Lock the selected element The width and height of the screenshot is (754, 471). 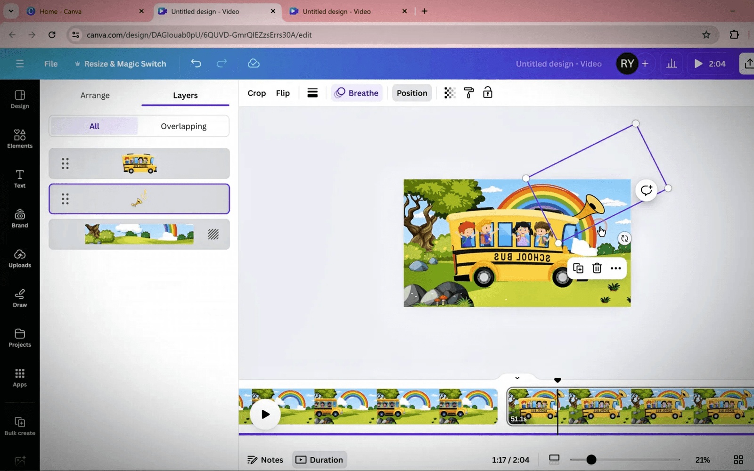point(488,93)
